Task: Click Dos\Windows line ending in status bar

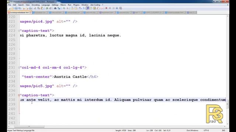Action: pos(192,131)
